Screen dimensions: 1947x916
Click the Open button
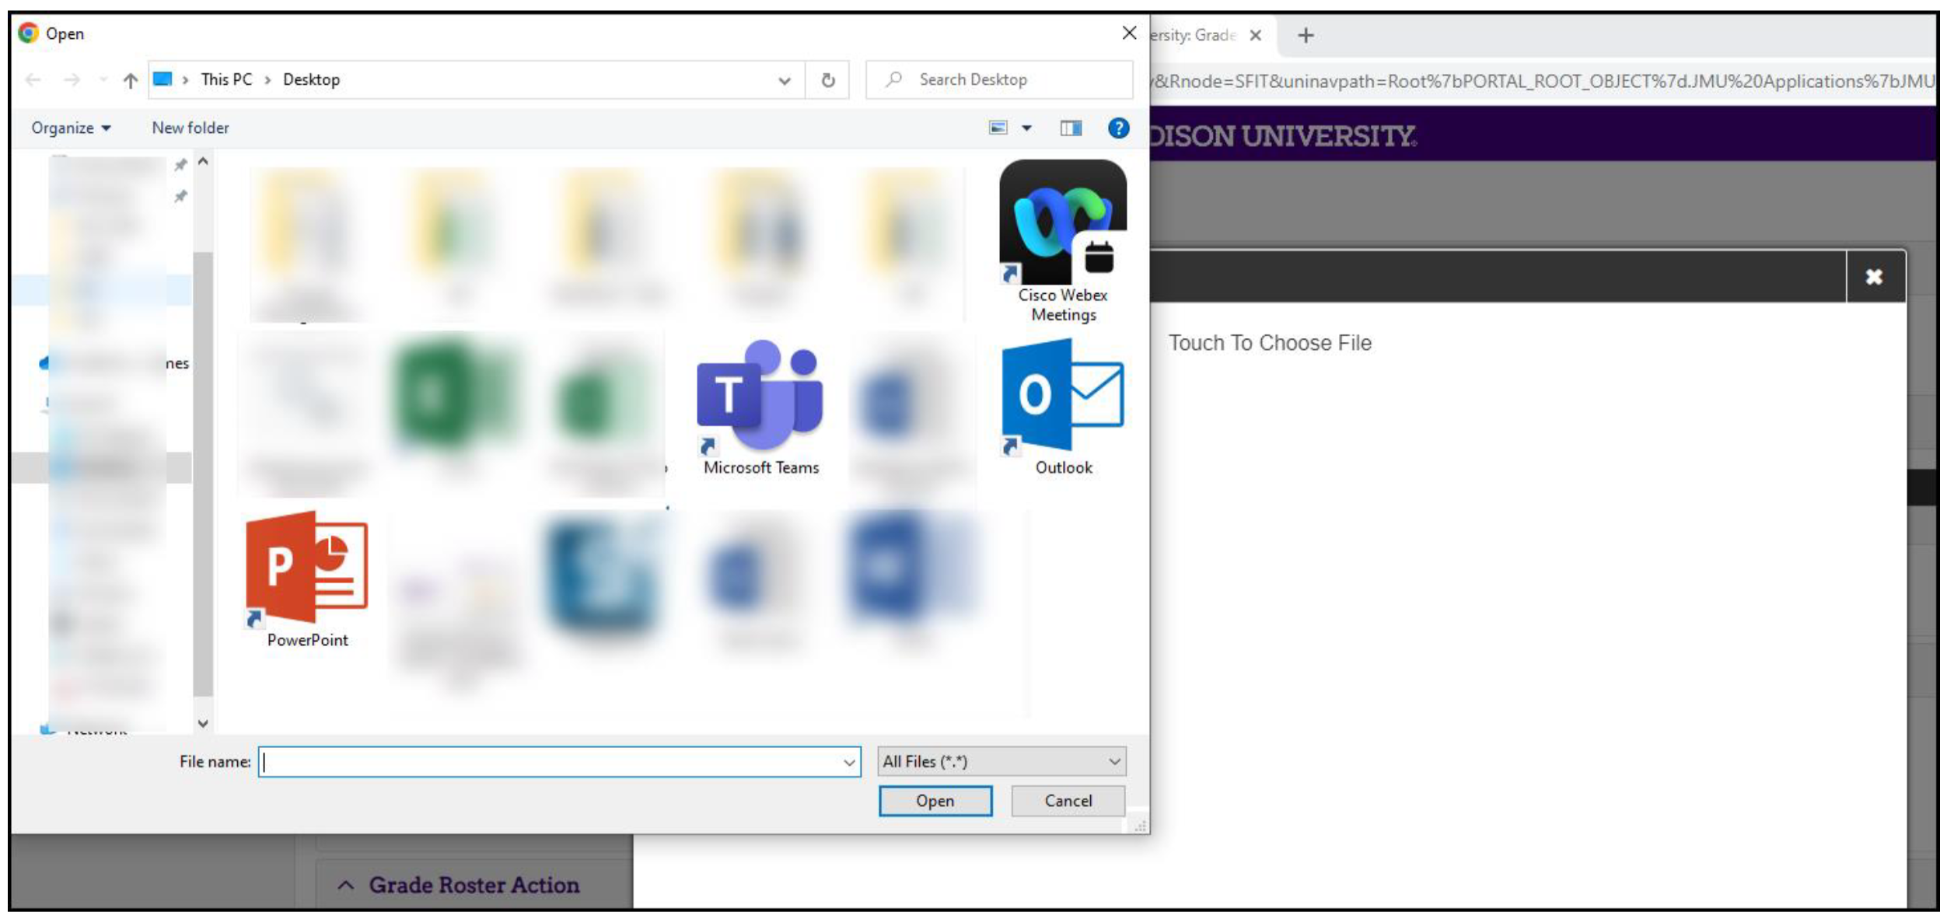click(935, 801)
